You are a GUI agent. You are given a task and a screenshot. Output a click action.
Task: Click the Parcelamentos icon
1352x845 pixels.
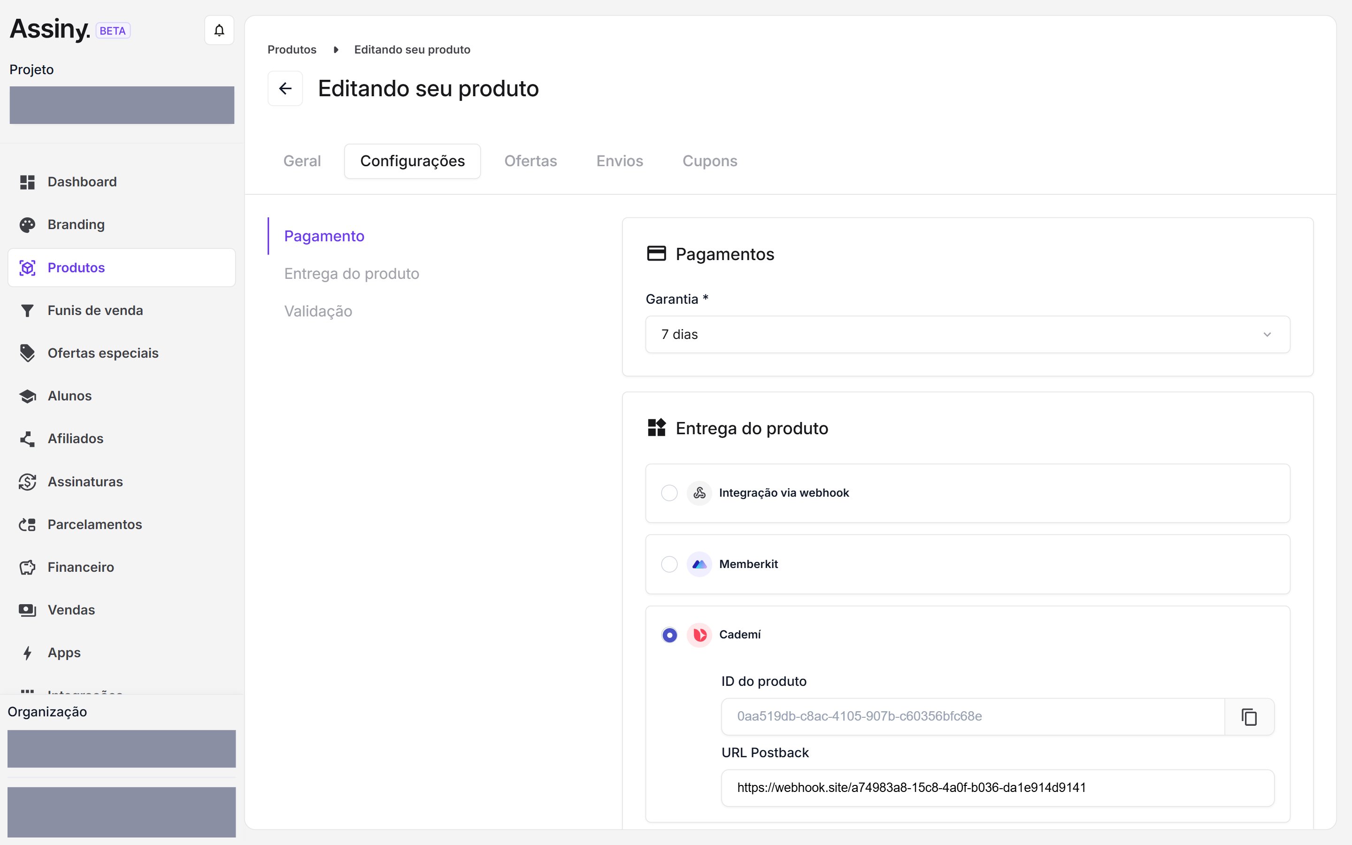[x=27, y=525]
